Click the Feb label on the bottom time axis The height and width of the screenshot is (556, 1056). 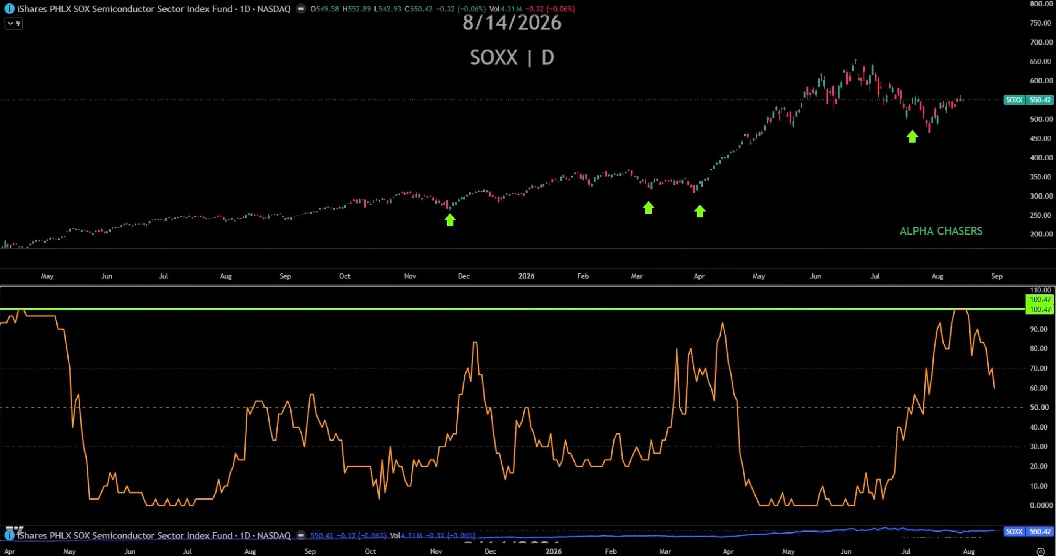[x=611, y=551]
